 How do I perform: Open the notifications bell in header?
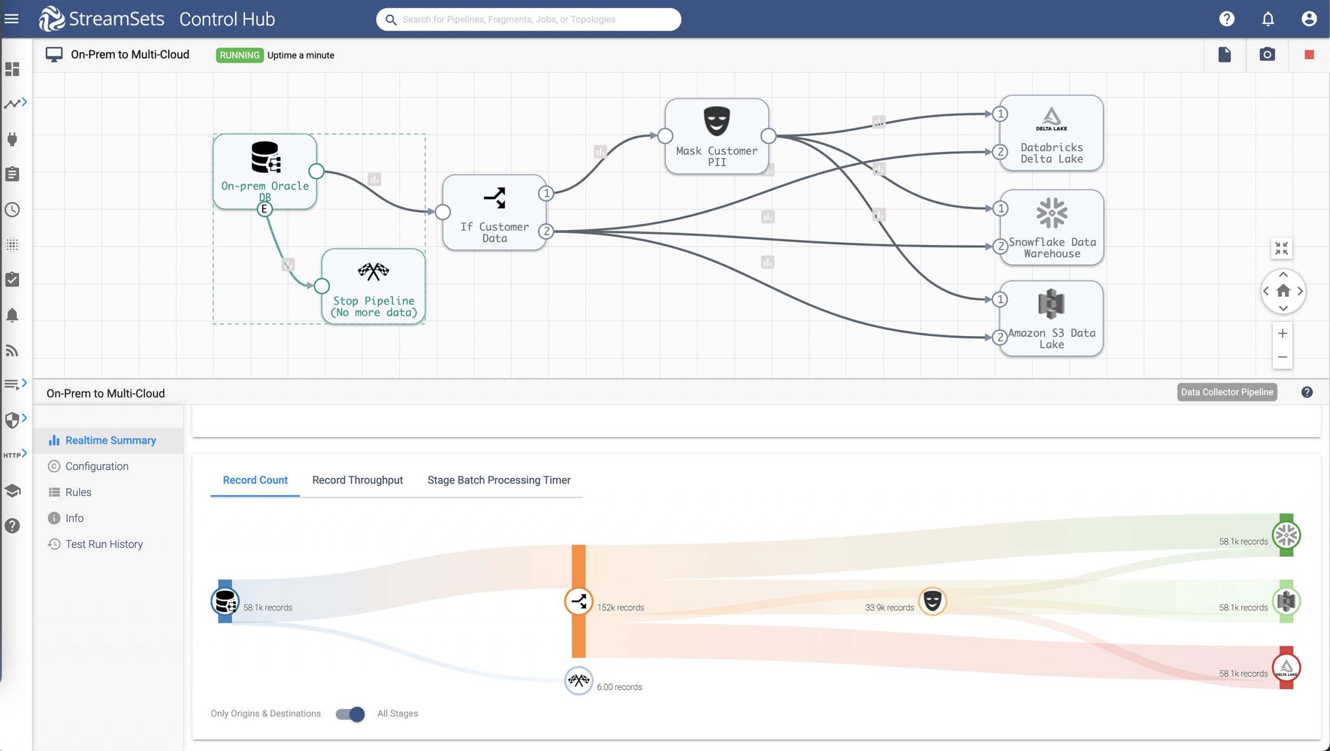1268,19
